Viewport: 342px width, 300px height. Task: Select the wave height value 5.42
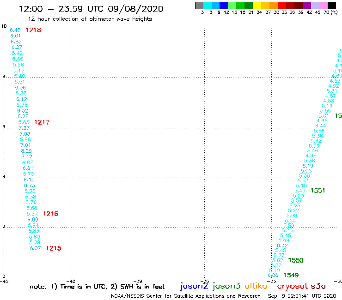pyautogui.click(x=17, y=53)
